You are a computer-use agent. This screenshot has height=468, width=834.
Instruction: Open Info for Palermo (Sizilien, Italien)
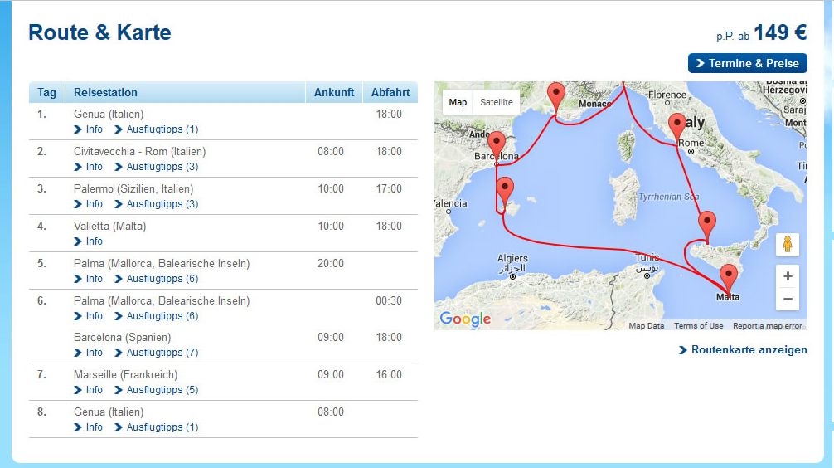[x=94, y=204]
